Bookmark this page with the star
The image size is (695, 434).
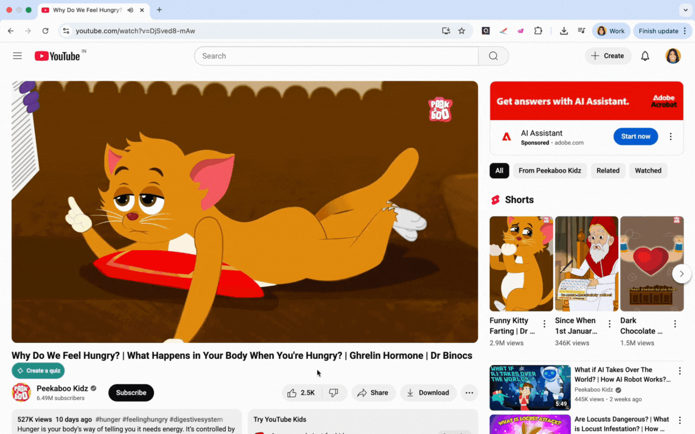click(462, 31)
